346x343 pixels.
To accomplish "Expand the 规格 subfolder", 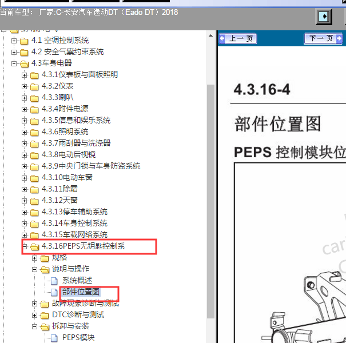I will point(35,258).
